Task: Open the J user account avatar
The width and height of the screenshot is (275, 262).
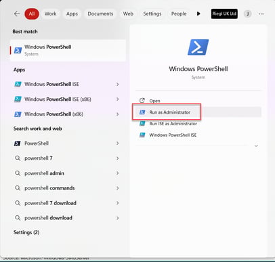Action: tap(248, 14)
